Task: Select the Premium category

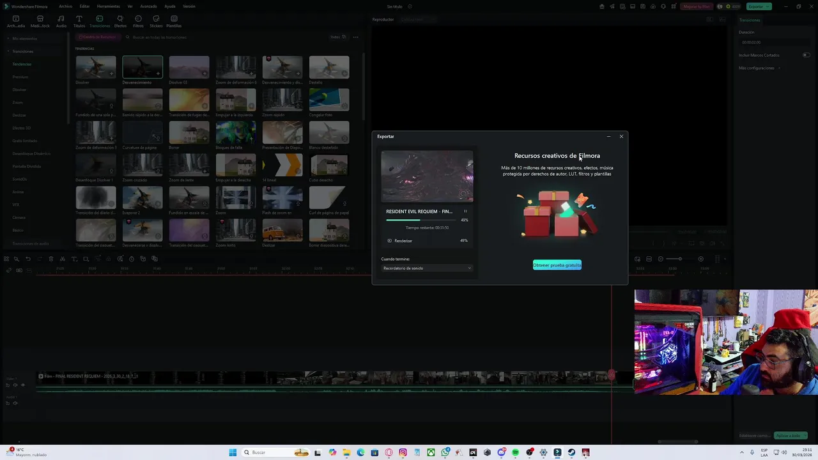Action: point(20,77)
